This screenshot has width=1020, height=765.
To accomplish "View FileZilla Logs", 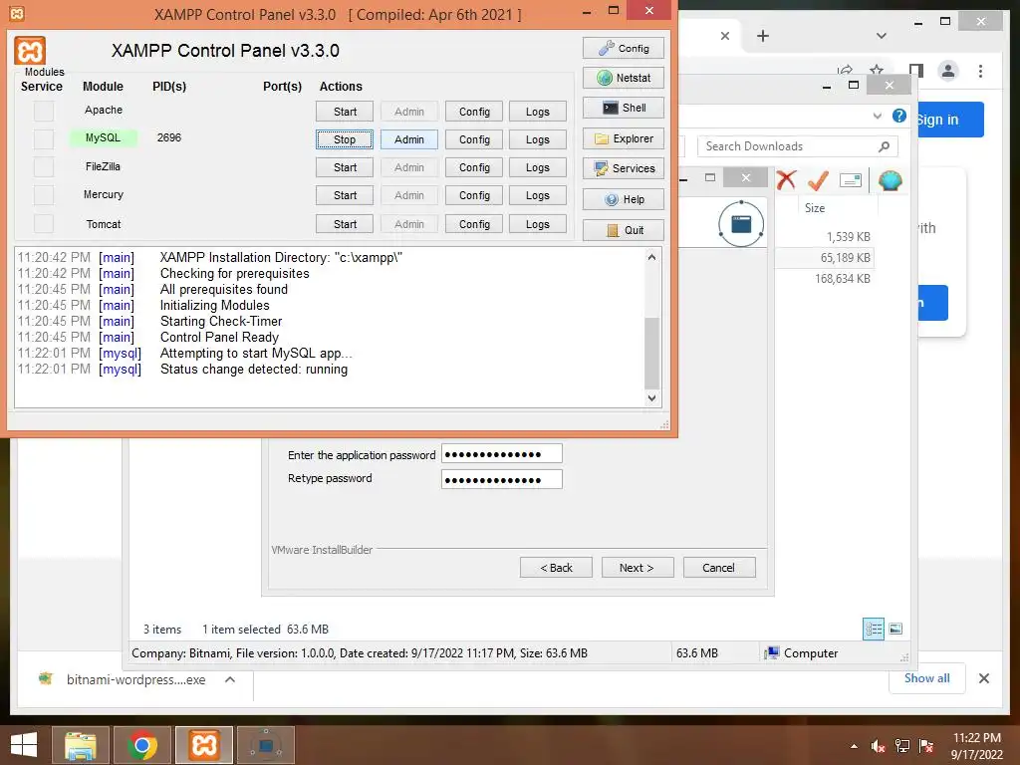I will click(538, 167).
